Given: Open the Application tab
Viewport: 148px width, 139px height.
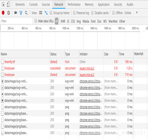Looking at the screenshot, I should (x=104, y=4).
